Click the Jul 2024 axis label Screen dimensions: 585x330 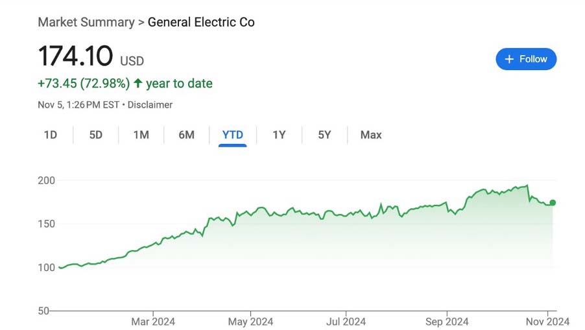click(346, 322)
